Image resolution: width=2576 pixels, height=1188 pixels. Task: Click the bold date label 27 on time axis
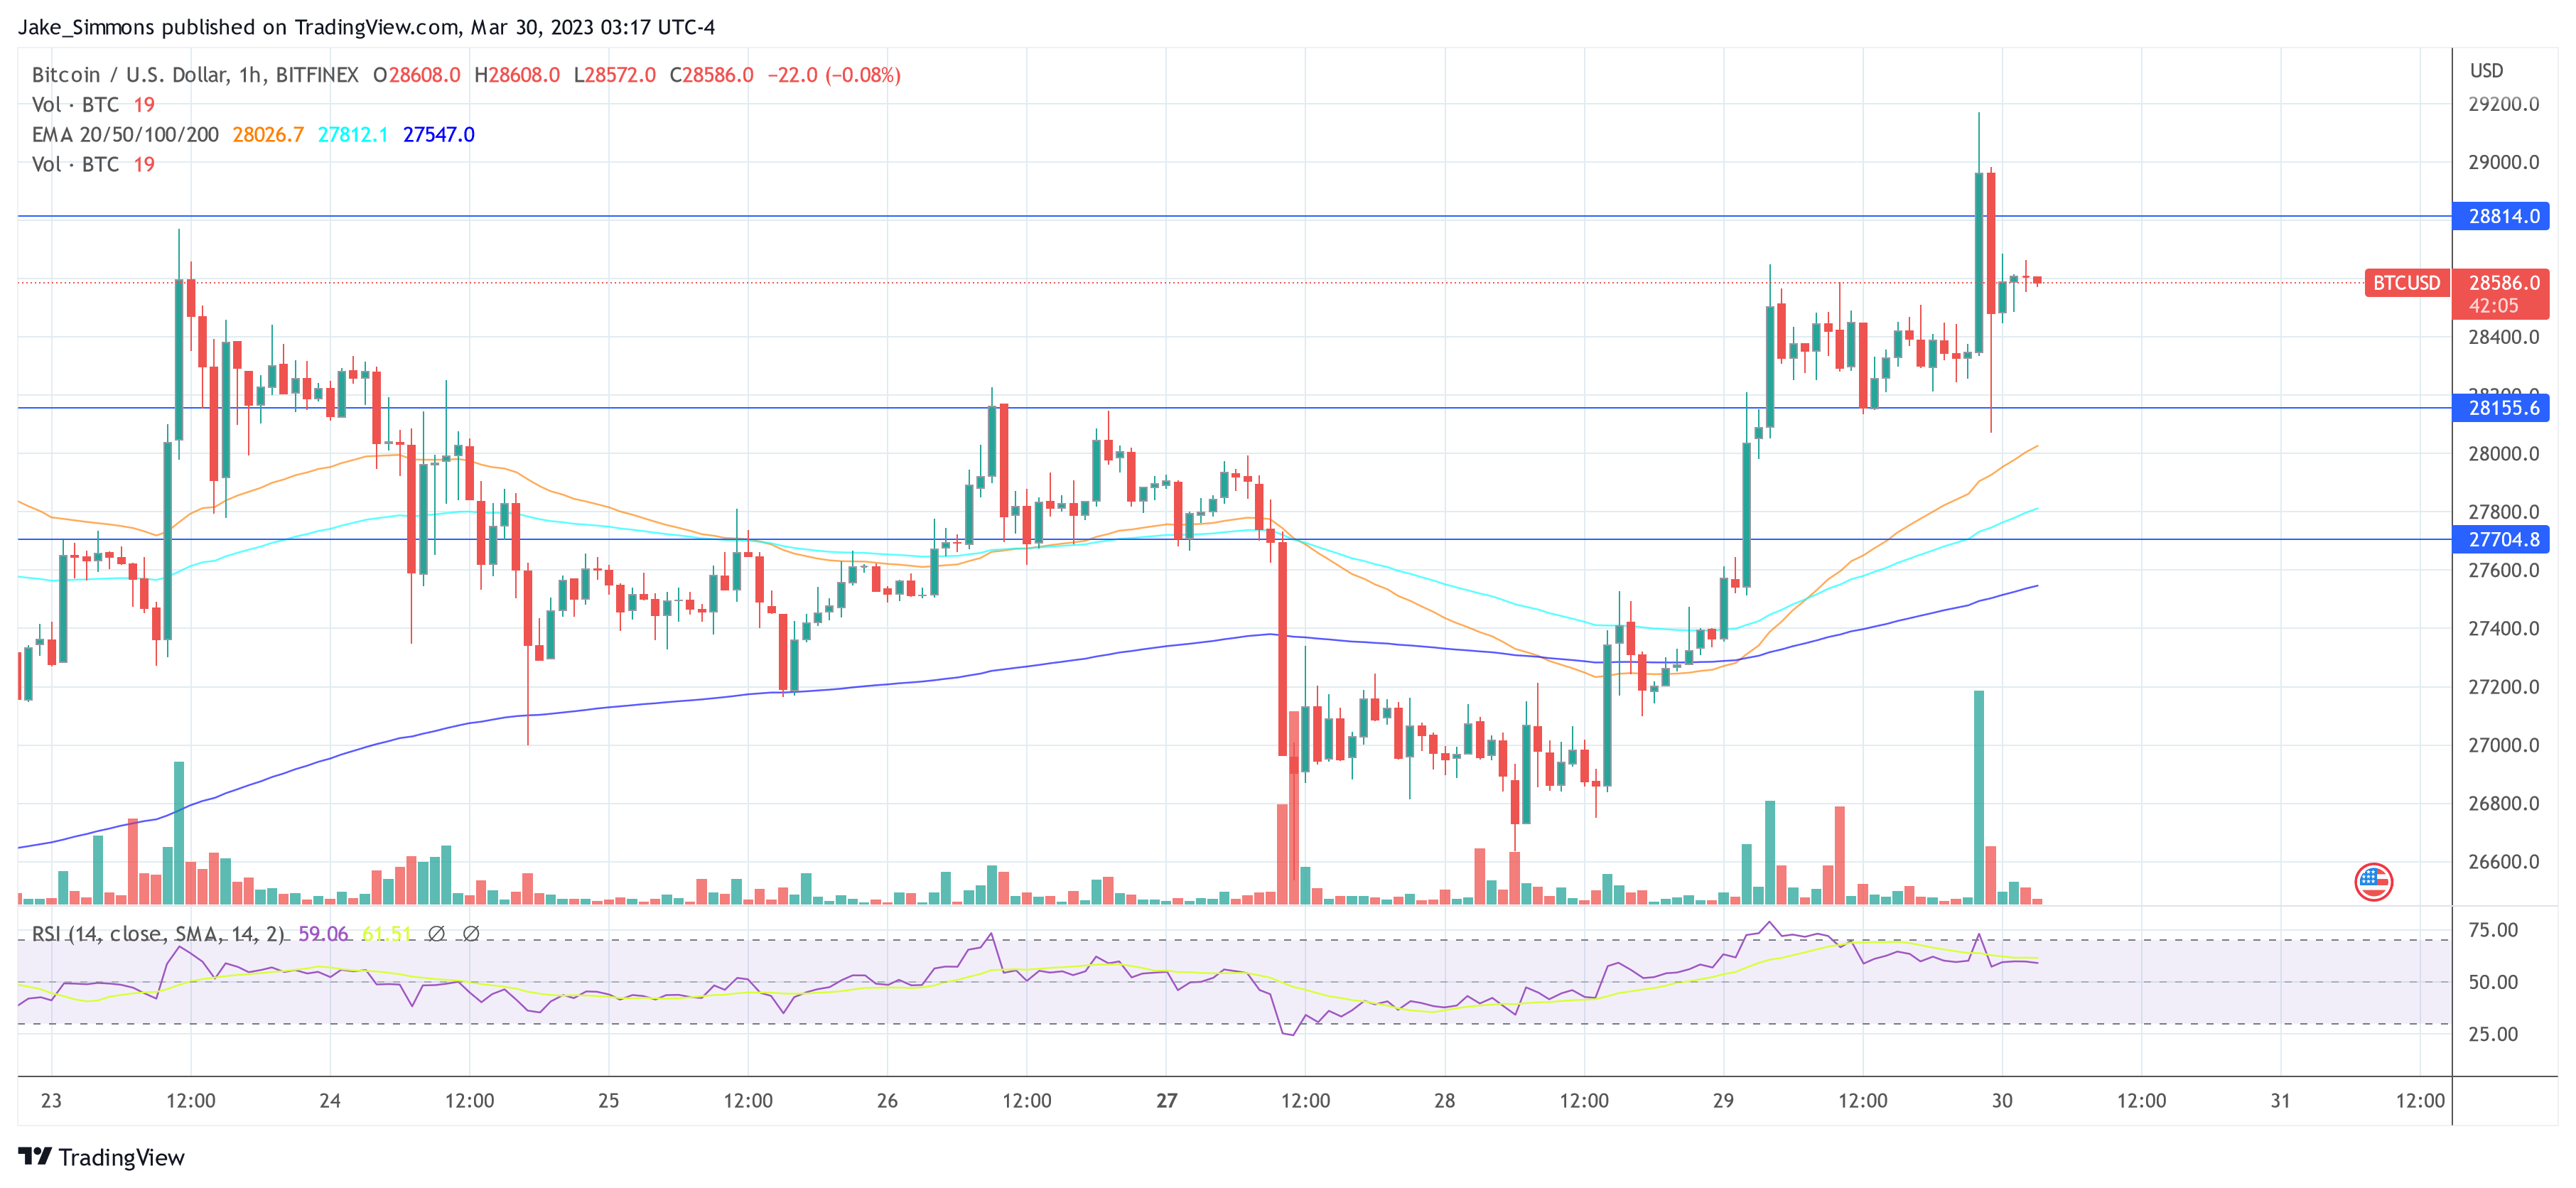click(1166, 1101)
